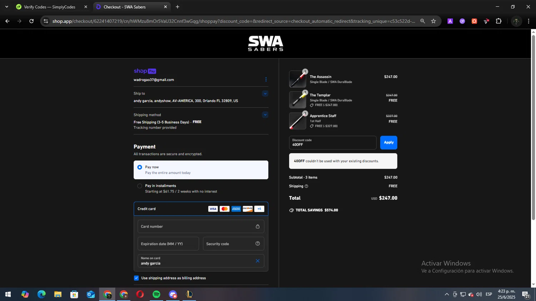Image resolution: width=536 pixels, height=301 pixels.
Task: Click the Visa card icon
Action: [213, 209]
